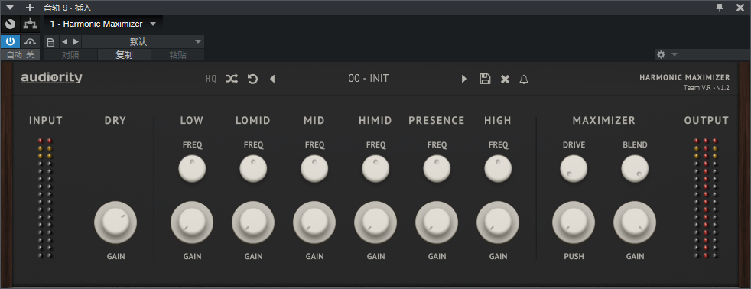751x289 pixels.
Task: Click the MAXIMIZER DRIVE knob
Action: (574, 169)
